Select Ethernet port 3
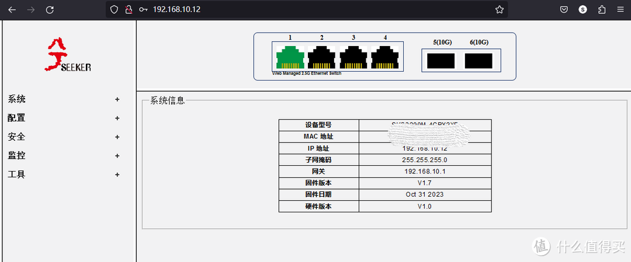The image size is (631, 262). [x=353, y=57]
